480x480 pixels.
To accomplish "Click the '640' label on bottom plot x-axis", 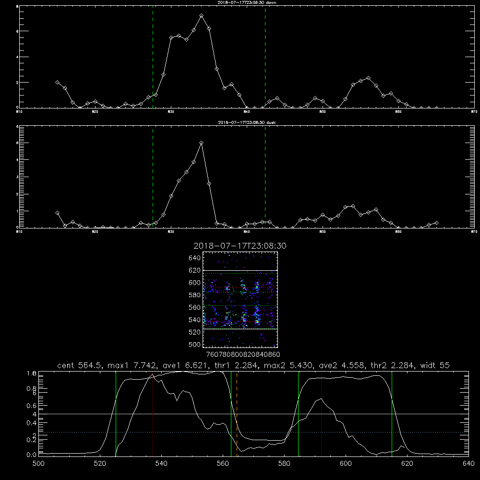I will pos(468,464).
